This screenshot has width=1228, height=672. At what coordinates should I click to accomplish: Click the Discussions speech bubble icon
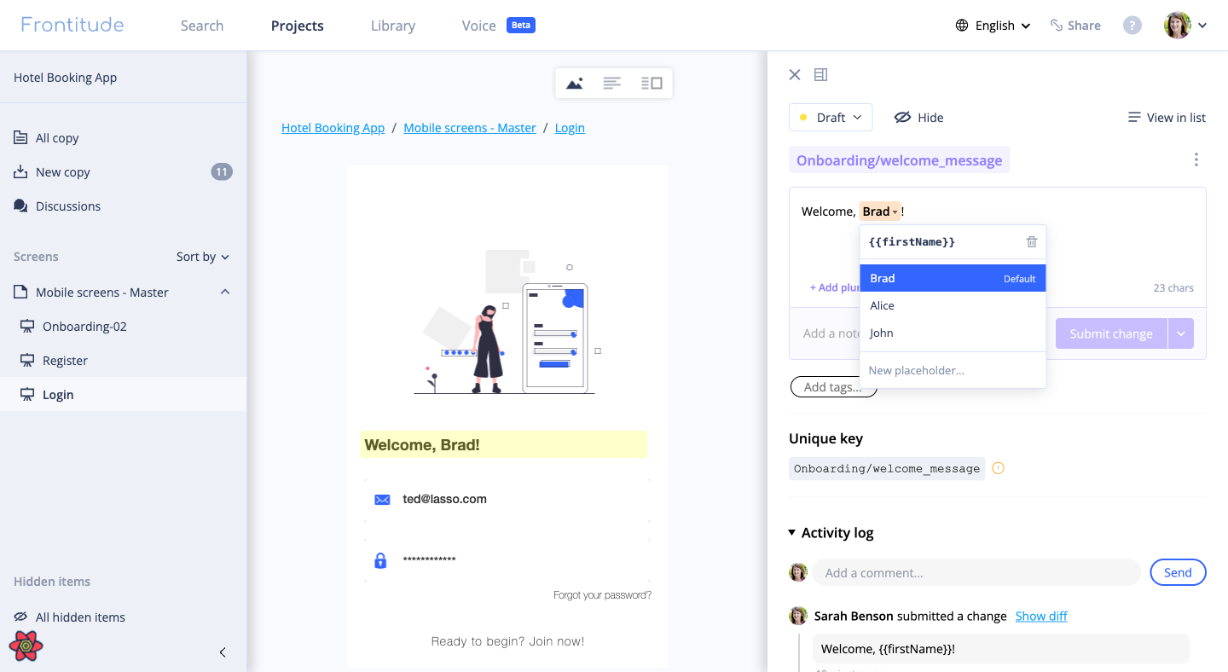pos(20,206)
